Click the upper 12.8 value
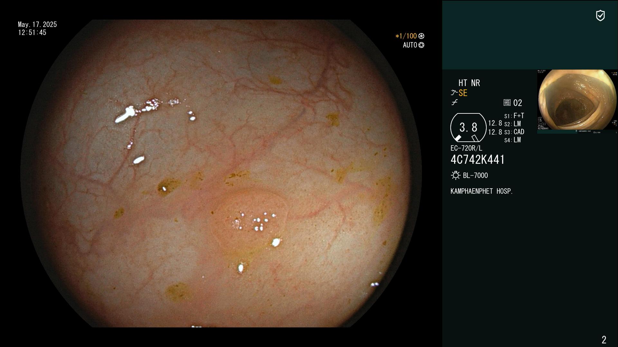The image size is (618, 347). point(495,123)
